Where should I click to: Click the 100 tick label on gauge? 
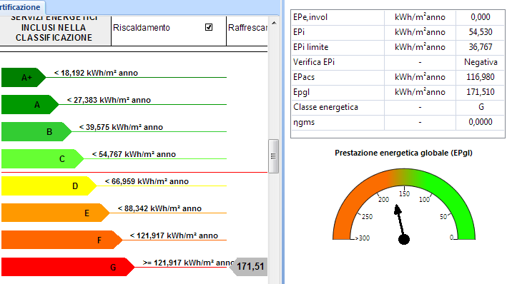click(424, 200)
